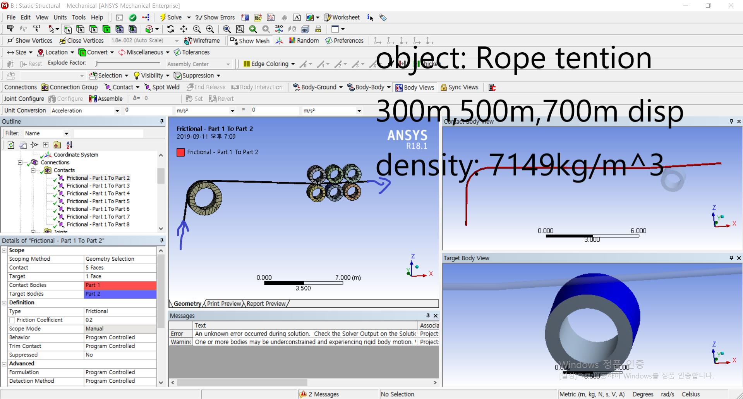Pin the Outline panel
This screenshot has width=743, height=399.
coord(162,122)
